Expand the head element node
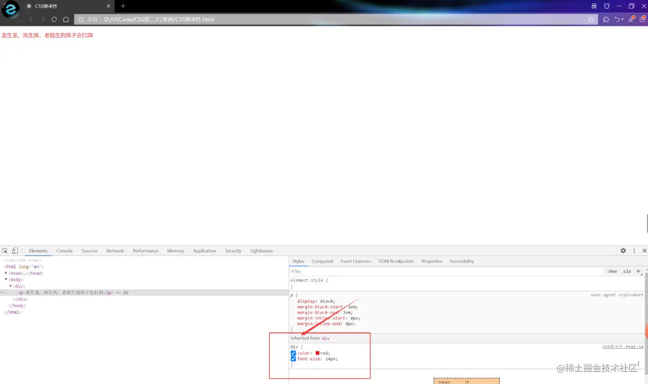The image size is (648, 384). pos(6,273)
